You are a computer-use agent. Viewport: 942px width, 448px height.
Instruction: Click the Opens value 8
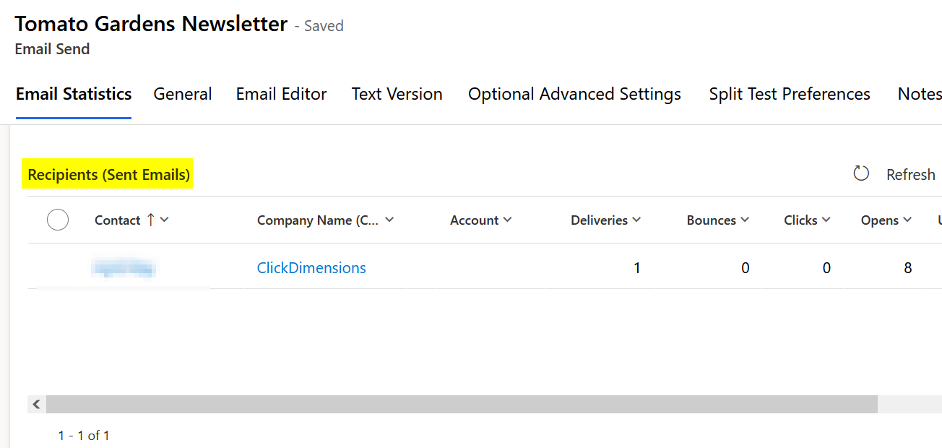click(x=907, y=268)
